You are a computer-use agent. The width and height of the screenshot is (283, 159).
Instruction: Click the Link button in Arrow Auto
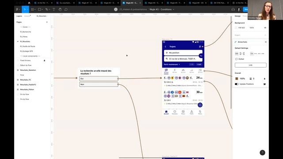pyautogui.click(x=251, y=65)
